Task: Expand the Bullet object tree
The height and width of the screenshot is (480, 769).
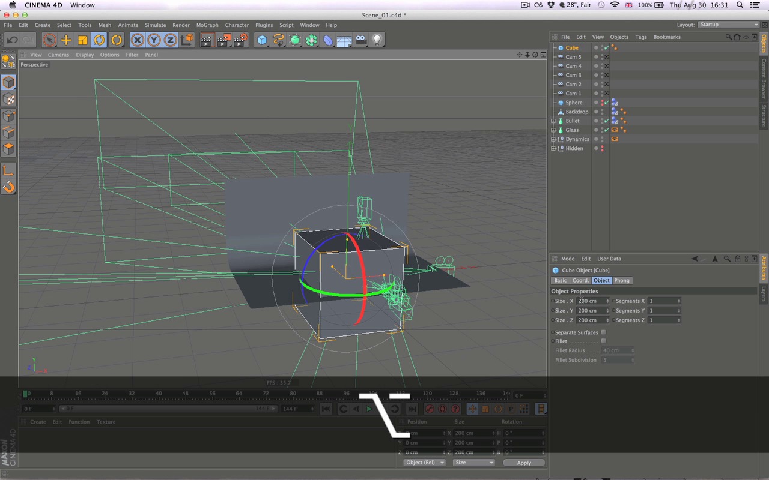Action: click(553, 121)
